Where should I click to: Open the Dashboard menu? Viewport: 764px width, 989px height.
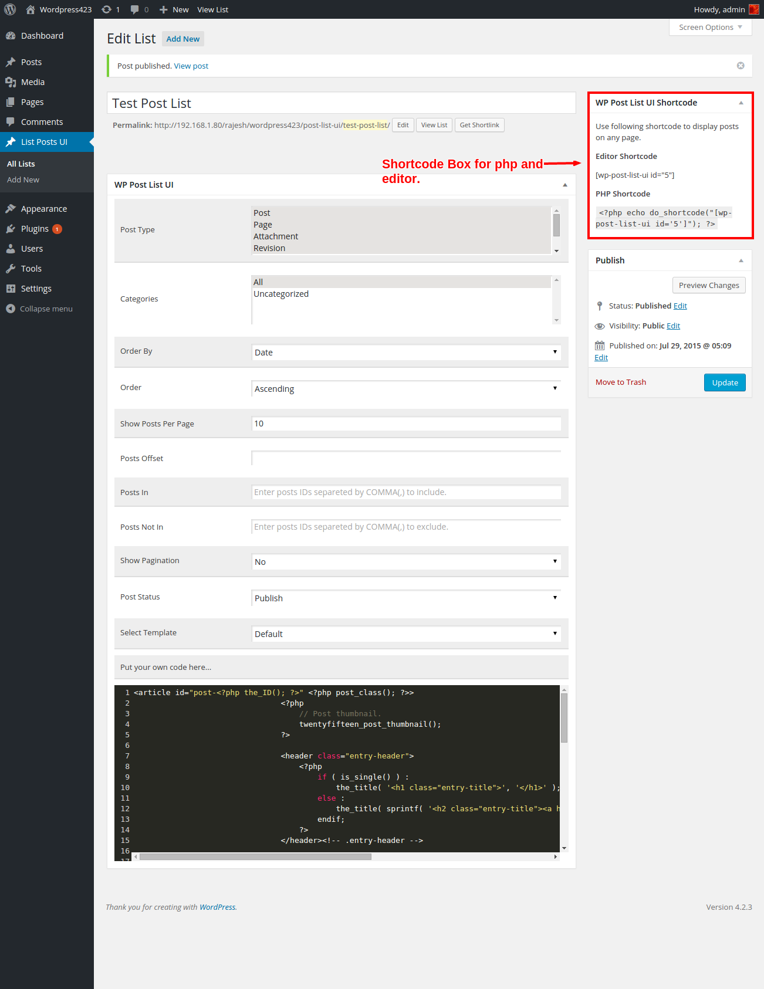(x=47, y=36)
